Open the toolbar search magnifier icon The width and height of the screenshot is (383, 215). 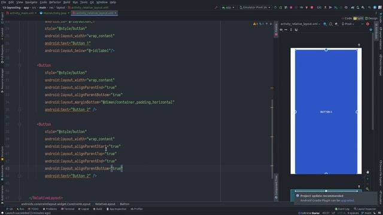click(369, 8)
